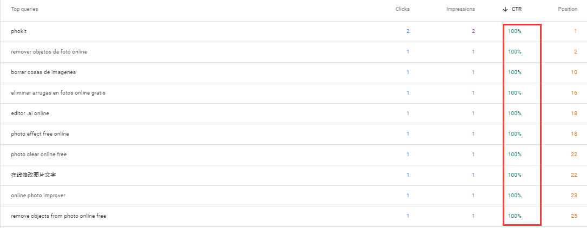The width and height of the screenshot is (587, 228).
Task: Sort by the Position column header
Action: (x=568, y=9)
